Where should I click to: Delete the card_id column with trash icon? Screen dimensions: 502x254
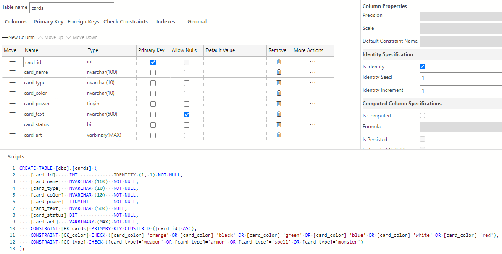tap(279, 61)
